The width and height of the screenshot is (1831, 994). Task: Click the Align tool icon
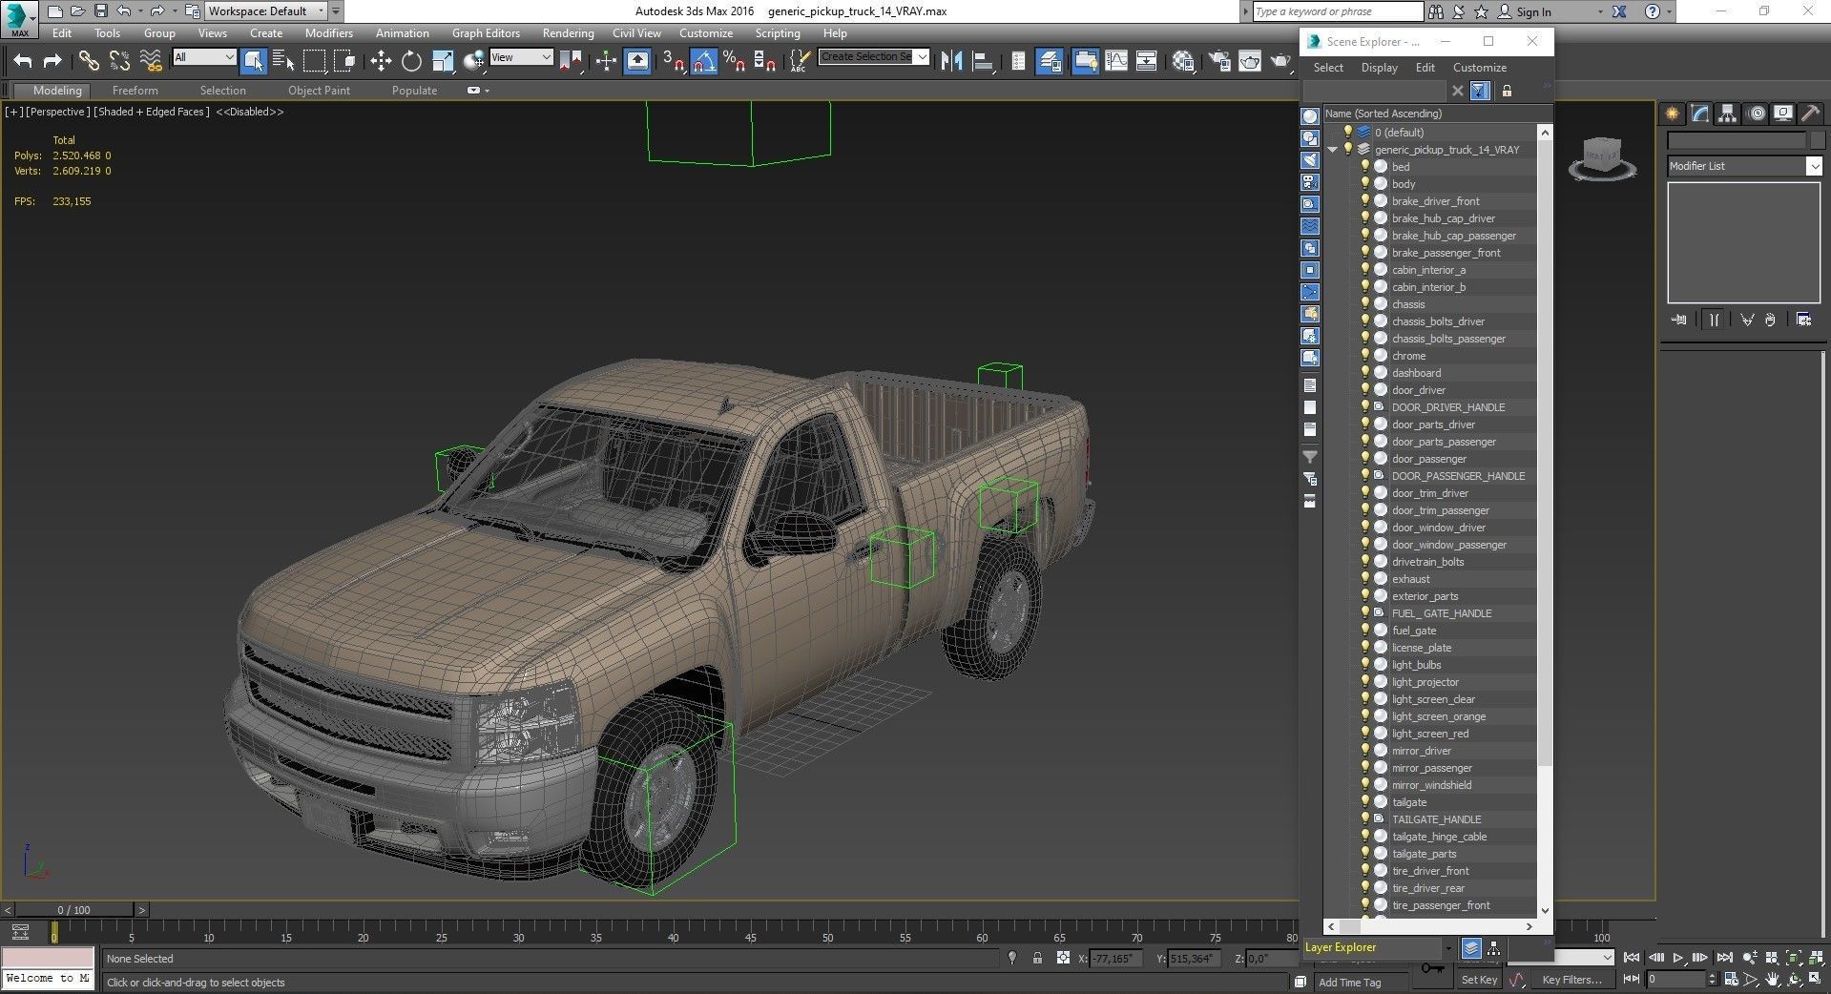coord(982,61)
